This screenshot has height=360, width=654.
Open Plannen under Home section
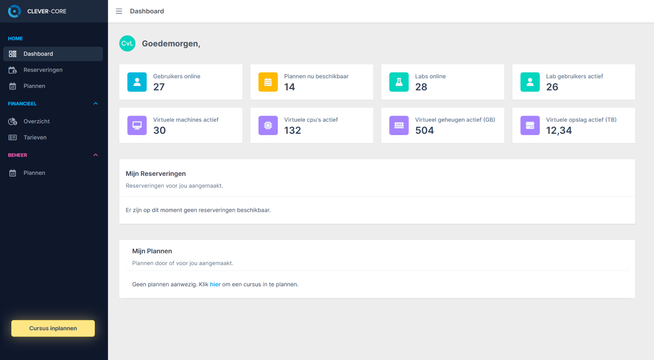53,86
